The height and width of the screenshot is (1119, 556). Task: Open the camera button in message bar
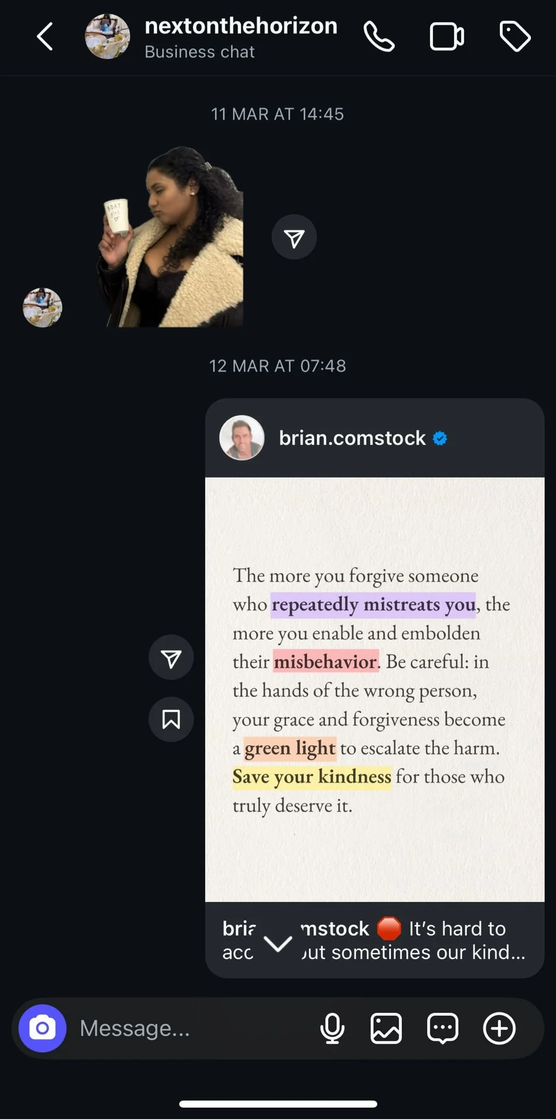[x=43, y=1028]
